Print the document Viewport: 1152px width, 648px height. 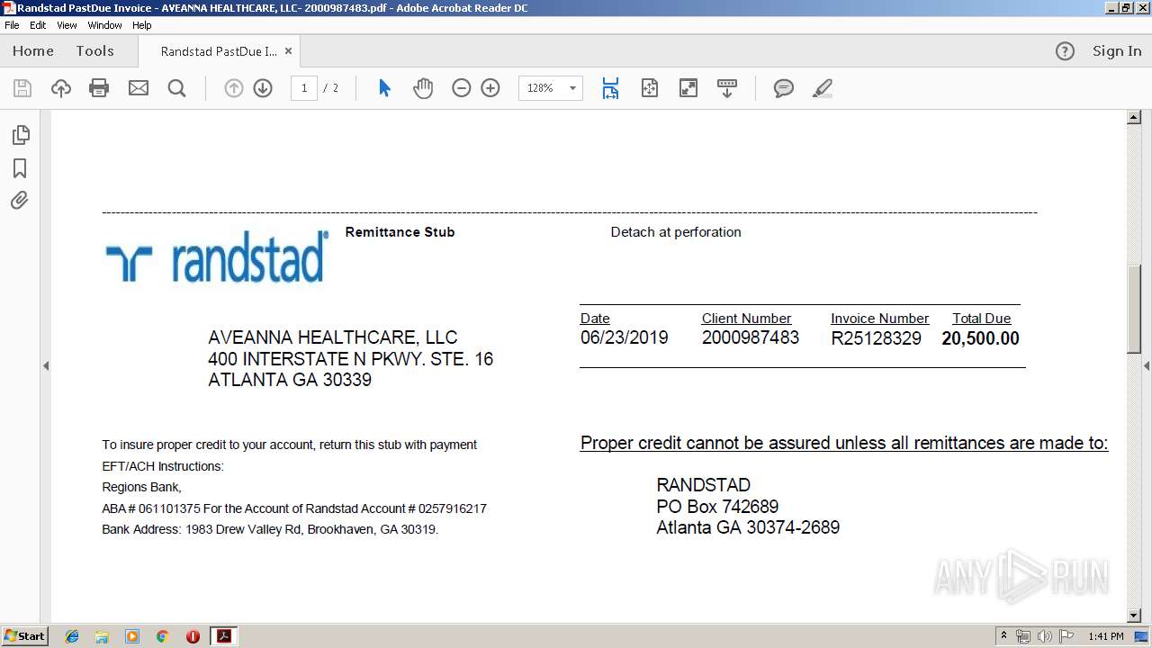coord(99,88)
